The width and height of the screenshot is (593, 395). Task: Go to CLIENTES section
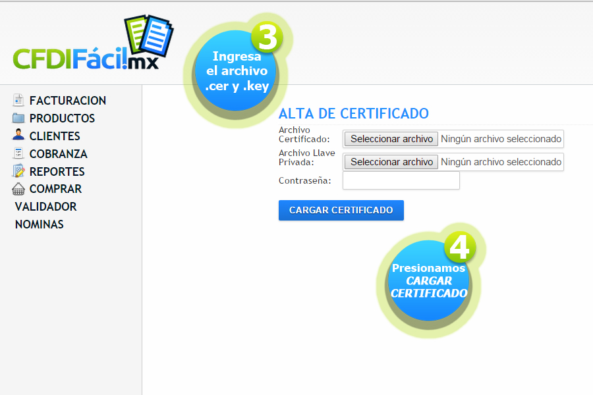pyautogui.click(x=55, y=136)
